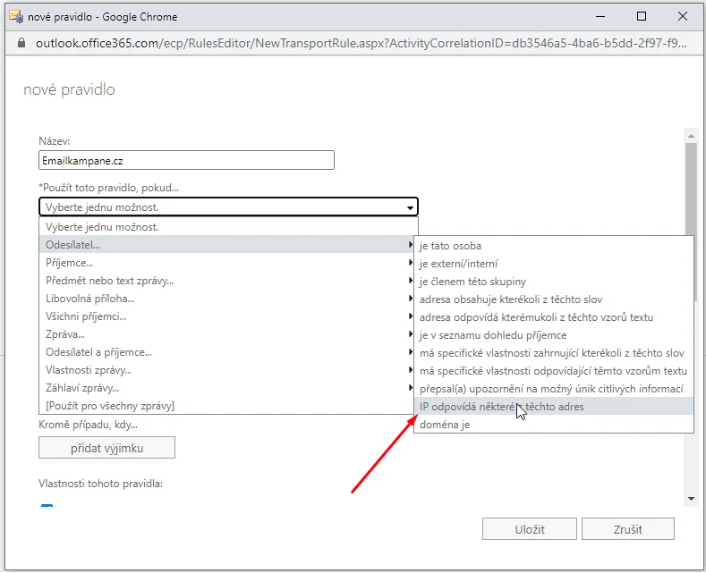Choose 'Odesílatel a příjemce...' item

(227, 352)
